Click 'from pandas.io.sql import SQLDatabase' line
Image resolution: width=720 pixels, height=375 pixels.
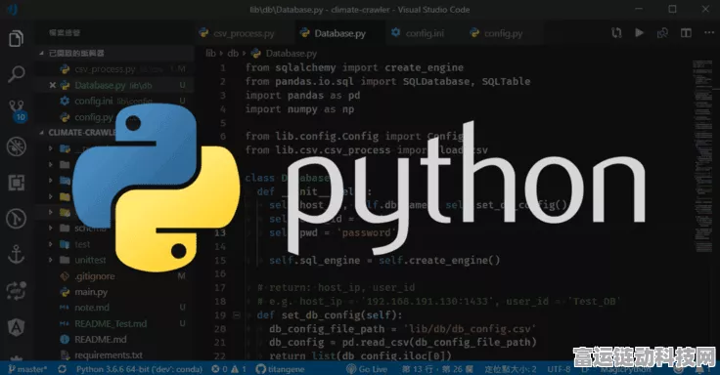point(387,82)
